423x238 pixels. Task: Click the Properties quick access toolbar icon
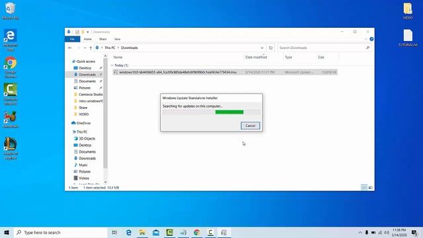click(x=77, y=32)
